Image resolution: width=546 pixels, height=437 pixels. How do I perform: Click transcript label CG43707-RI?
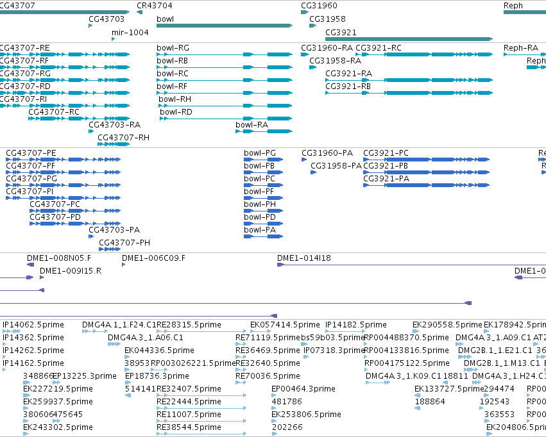click(23, 99)
